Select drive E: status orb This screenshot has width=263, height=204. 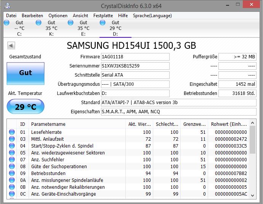coord(71,22)
